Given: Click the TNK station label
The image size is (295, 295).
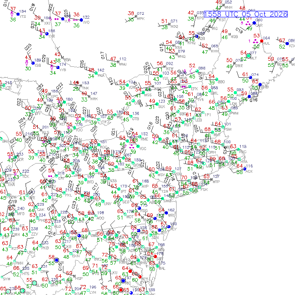Looking at the screenshot, I should point(85,88).
